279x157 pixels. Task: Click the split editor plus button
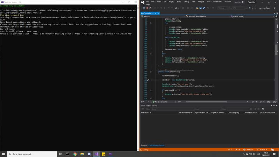pos(276,16)
